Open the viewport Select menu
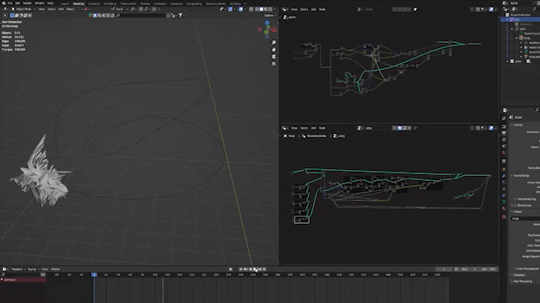Image resolution: width=540 pixels, height=303 pixels. [x=51, y=9]
